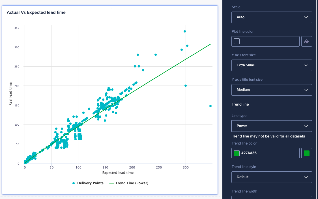The image size is (318, 199).
Task: Click the empty swatch in Plot line color field
Action: [x=237, y=41]
